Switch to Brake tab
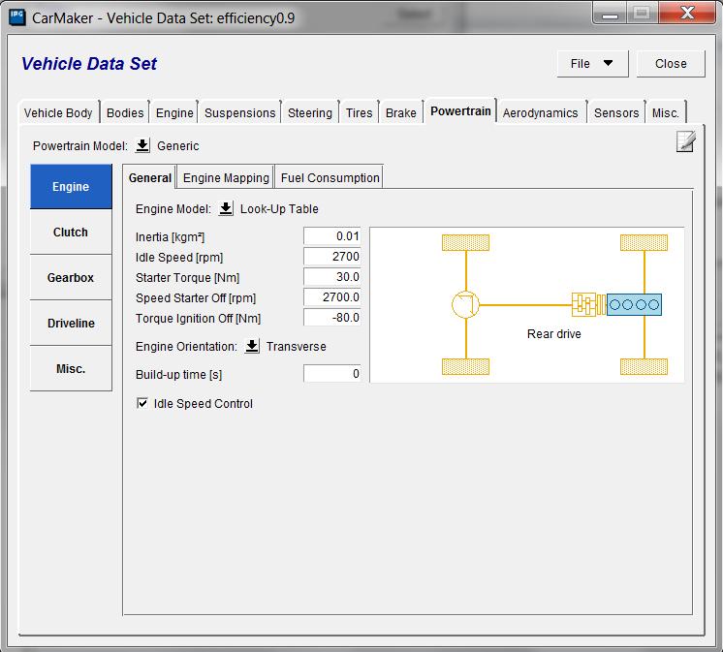Screen dimensions: 723x652 400,113
